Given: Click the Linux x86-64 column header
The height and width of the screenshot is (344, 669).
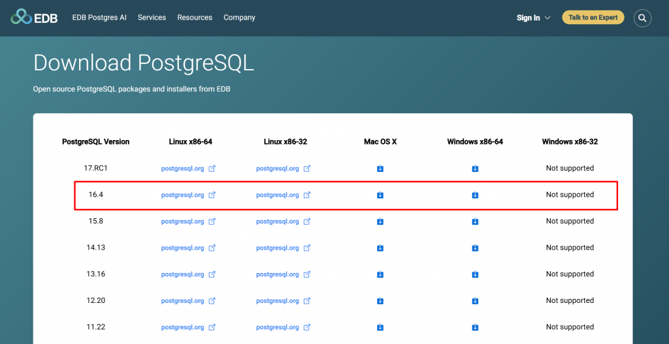Looking at the screenshot, I should [x=190, y=142].
